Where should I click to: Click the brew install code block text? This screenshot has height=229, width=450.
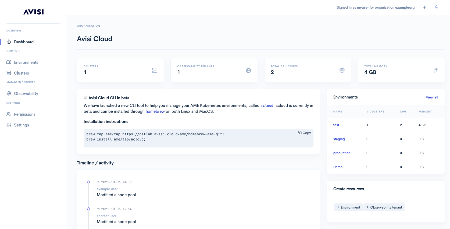click(x=155, y=137)
